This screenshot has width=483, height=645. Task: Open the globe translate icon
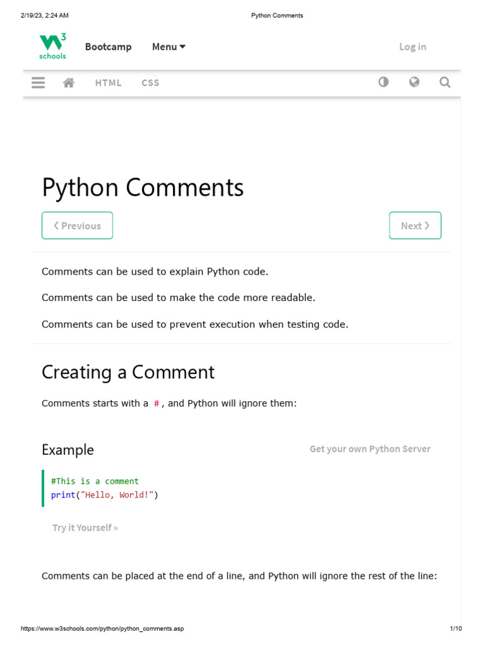point(414,82)
